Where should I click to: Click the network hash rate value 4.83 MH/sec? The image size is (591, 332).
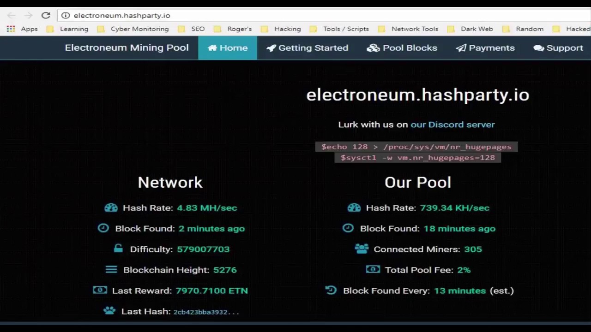[207, 208]
